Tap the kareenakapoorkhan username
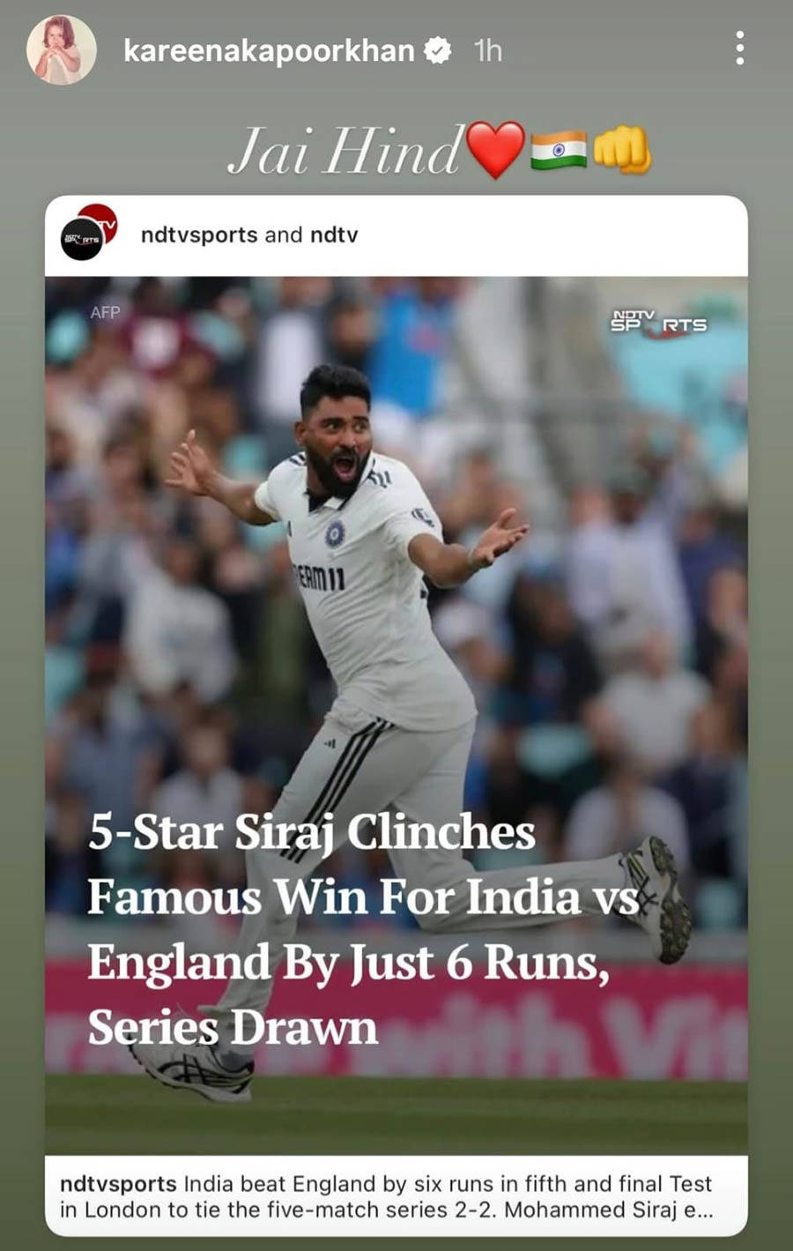 269,51
